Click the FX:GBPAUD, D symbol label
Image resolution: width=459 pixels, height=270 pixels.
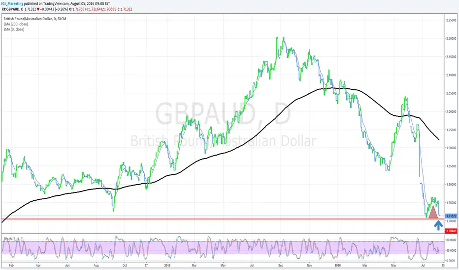click(12, 9)
